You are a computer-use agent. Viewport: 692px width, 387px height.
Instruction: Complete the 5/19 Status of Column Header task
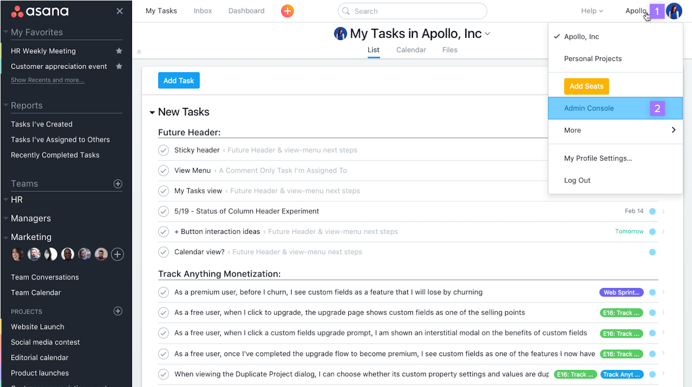pyautogui.click(x=163, y=211)
